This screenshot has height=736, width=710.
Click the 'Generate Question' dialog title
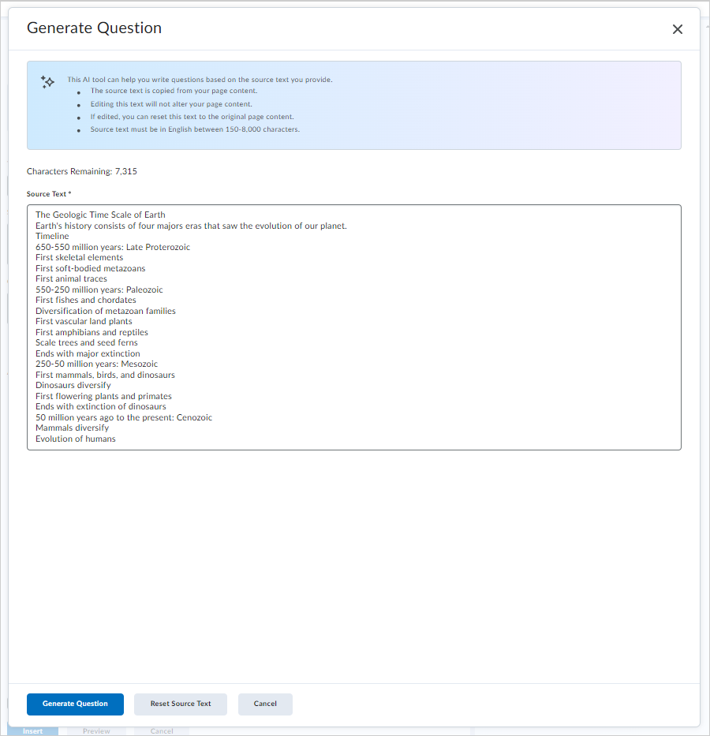95,28
